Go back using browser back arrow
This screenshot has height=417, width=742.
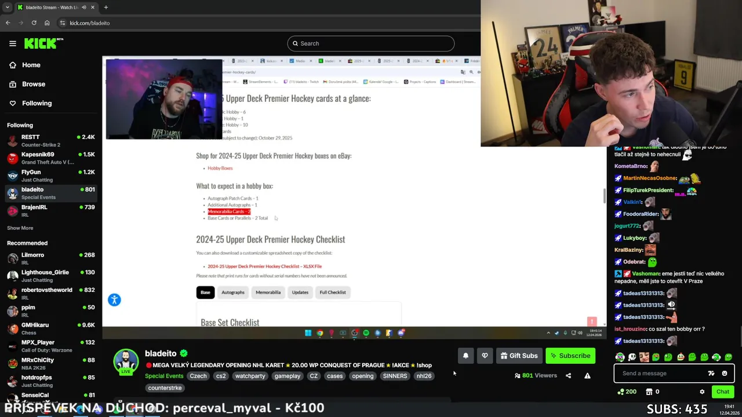(x=8, y=23)
